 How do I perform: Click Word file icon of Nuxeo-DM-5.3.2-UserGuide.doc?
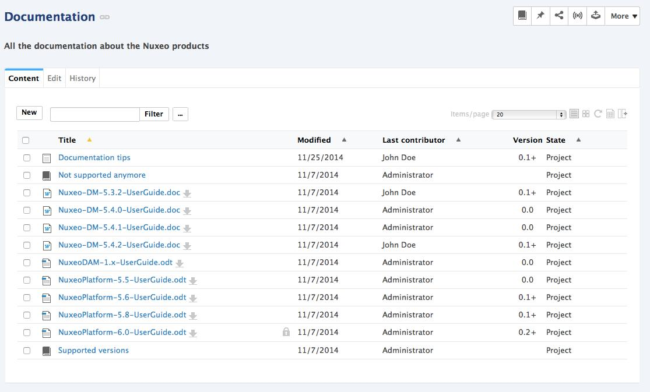click(47, 193)
